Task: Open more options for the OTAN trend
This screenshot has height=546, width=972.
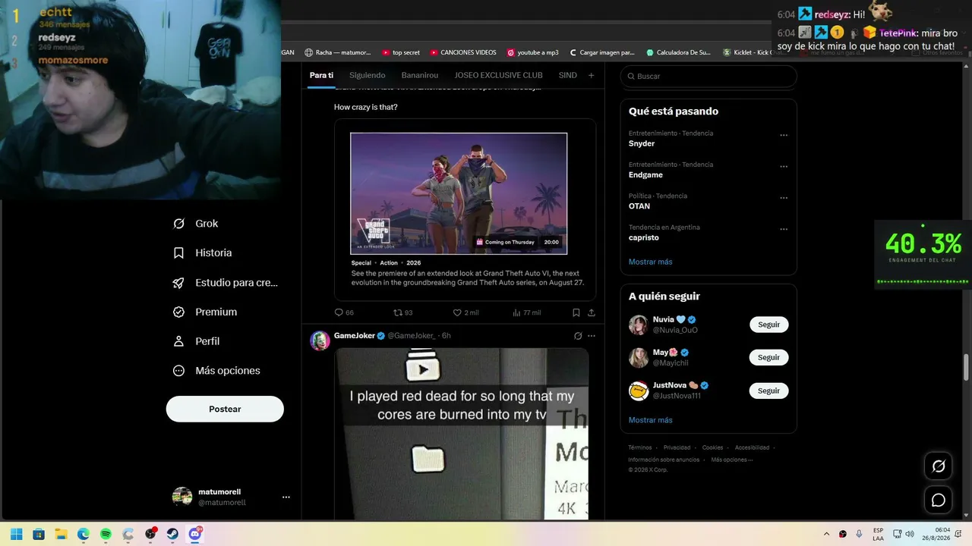Action: (x=784, y=199)
